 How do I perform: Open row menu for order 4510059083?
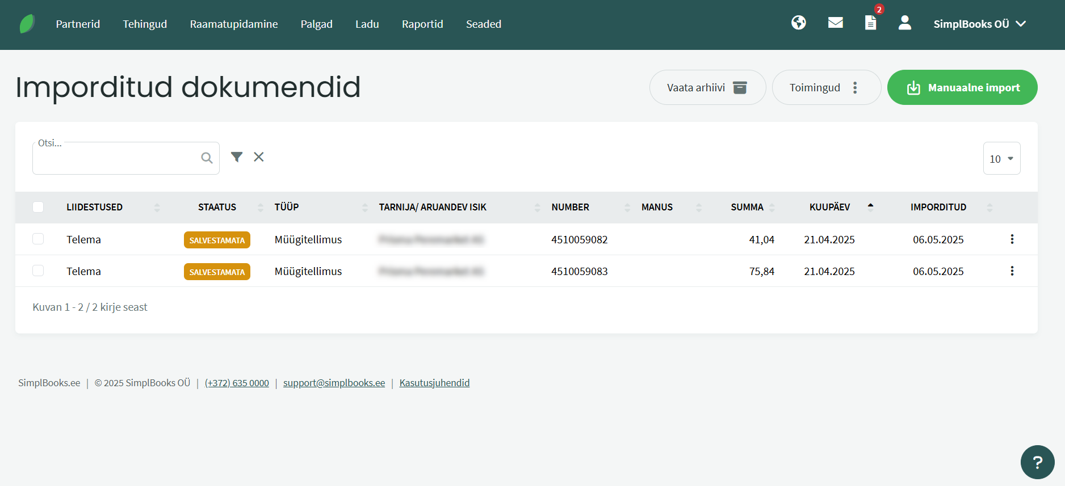click(1012, 271)
